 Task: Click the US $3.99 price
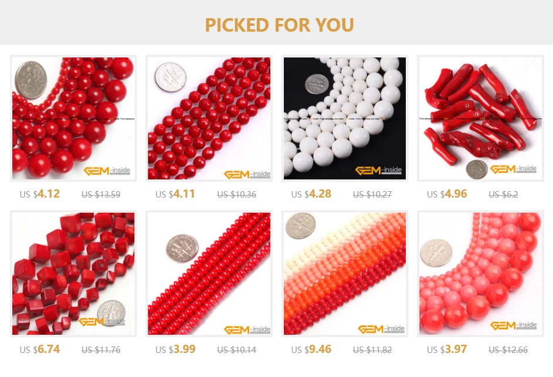pos(175,349)
